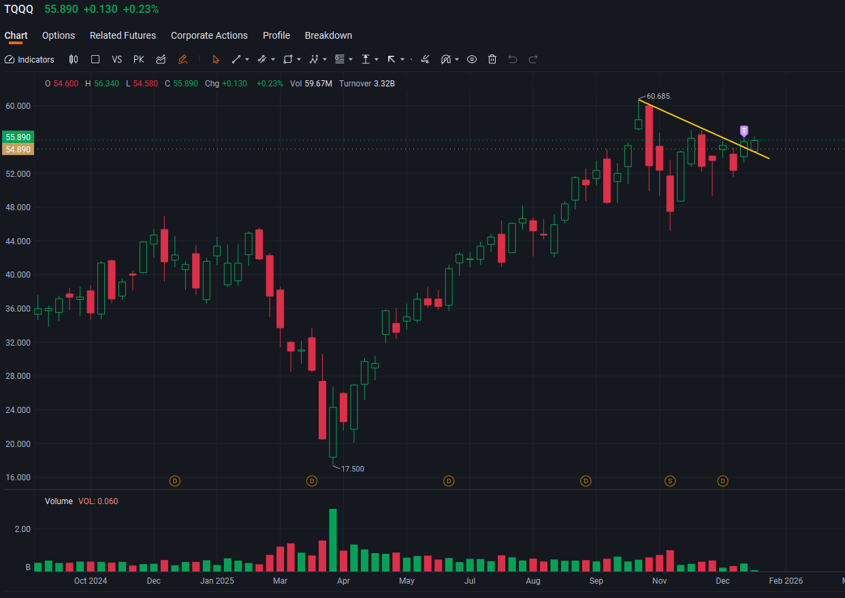
Task: Click the 17.500 low price label
Action: tap(353, 469)
